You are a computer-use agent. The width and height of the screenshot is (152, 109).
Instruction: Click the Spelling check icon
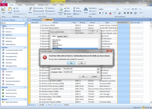click(74, 11)
